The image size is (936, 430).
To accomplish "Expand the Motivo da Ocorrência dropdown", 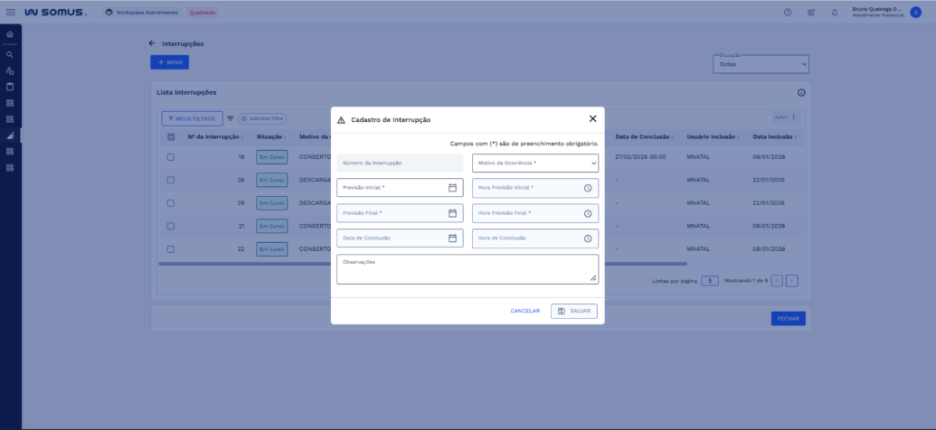I will point(535,163).
